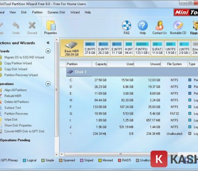Click the sidebar vertical scrollbar down arrow
This screenshot has height=171, width=198.
pyautogui.click(x=57, y=154)
